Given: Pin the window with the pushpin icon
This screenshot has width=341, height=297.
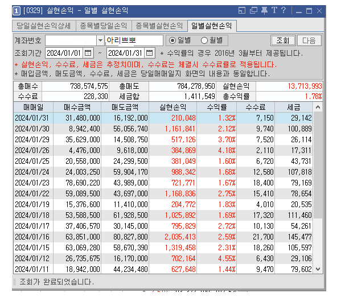Looking at the screenshot, I should [x=264, y=10].
